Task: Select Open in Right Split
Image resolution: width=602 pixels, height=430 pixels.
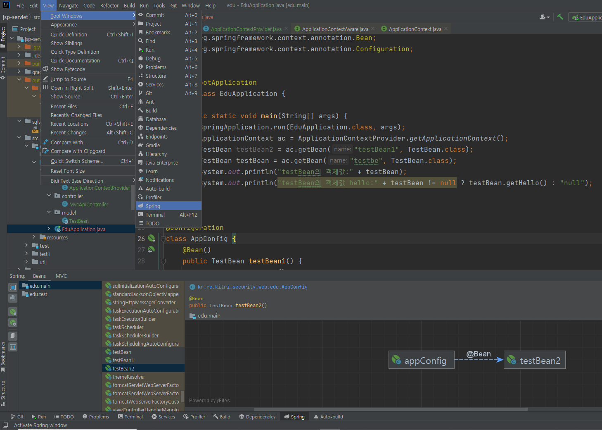Action: 88,88
